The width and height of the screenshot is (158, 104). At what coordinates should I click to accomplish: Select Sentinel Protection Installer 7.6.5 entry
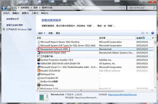tap(95, 60)
